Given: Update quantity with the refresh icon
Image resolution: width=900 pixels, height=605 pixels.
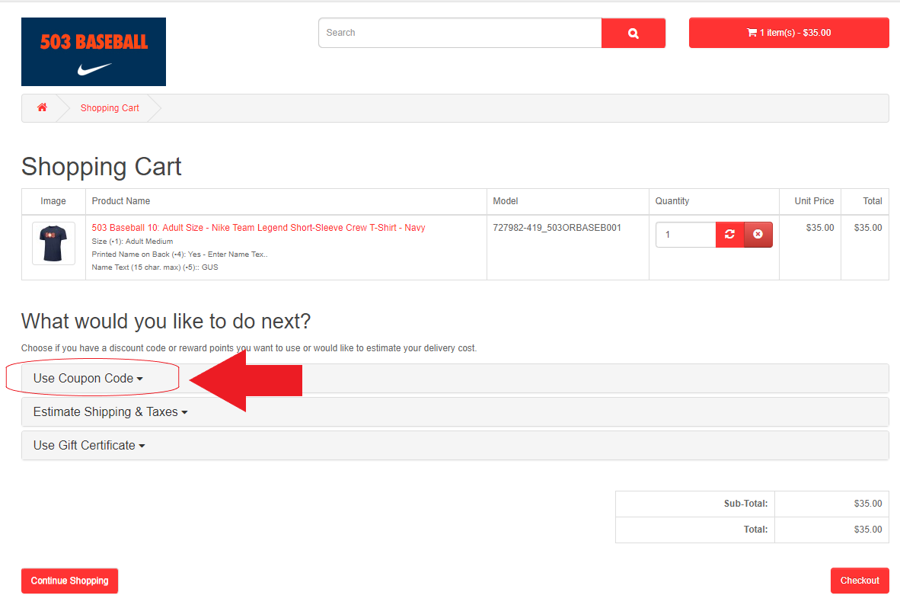Looking at the screenshot, I should 729,235.
